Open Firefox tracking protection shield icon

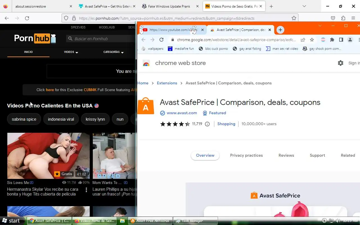66,18
